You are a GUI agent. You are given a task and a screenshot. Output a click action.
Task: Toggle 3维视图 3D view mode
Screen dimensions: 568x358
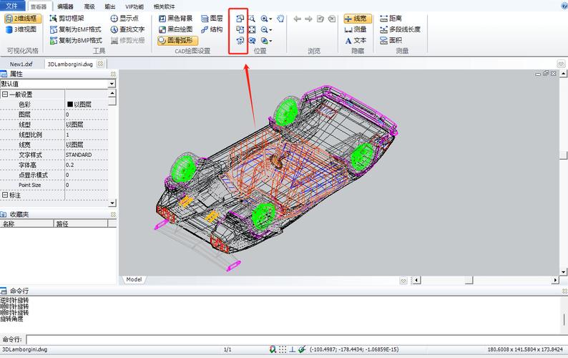(x=21, y=29)
